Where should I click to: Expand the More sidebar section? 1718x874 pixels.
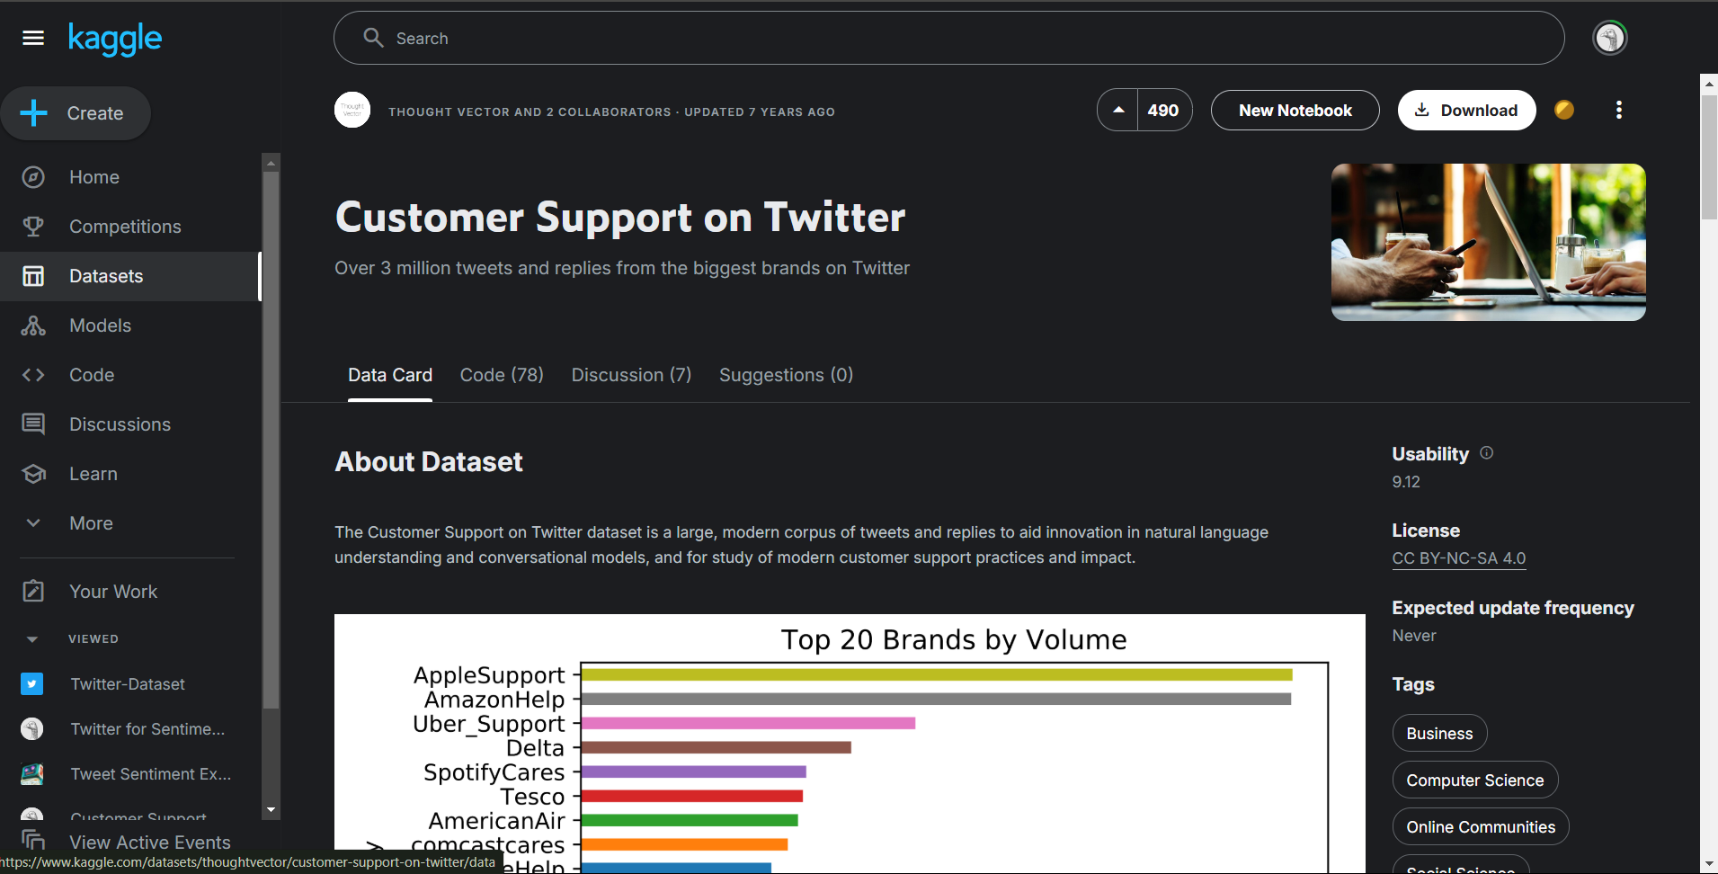pyautogui.click(x=33, y=523)
